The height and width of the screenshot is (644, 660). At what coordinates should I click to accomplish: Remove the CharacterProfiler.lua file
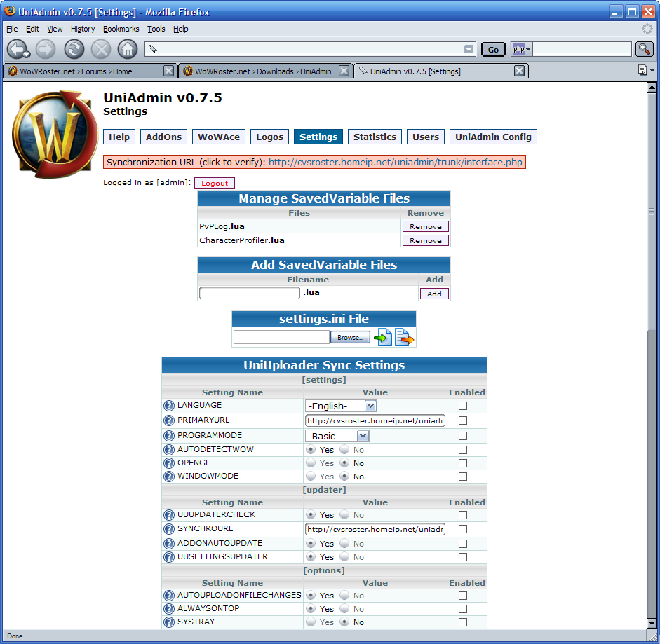tap(426, 240)
